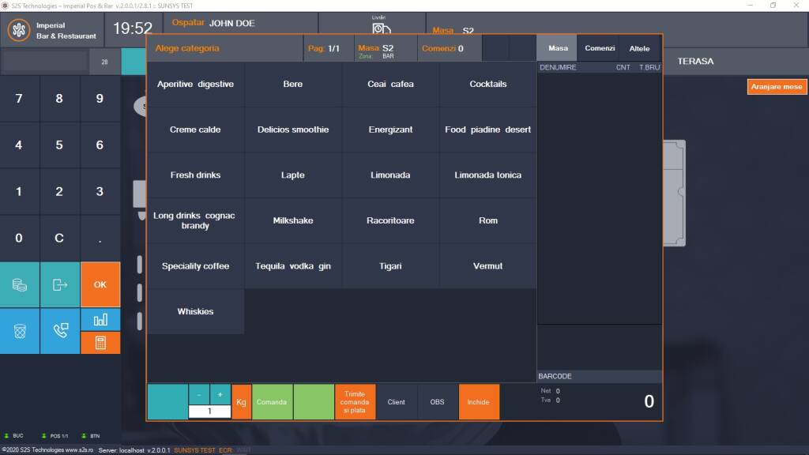The width and height of the screenshot is (809, 455).
Task: Open the phone call orders icon
Action: click(60, 330)
